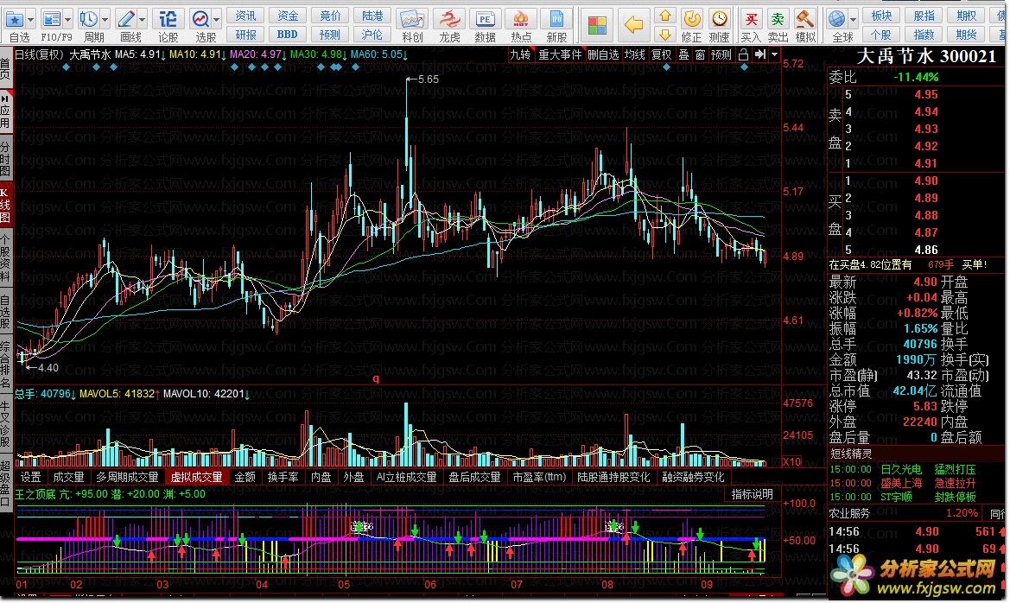Toggle 均线 moving average display
The image size is (1010, 603).
coord(634,54)
